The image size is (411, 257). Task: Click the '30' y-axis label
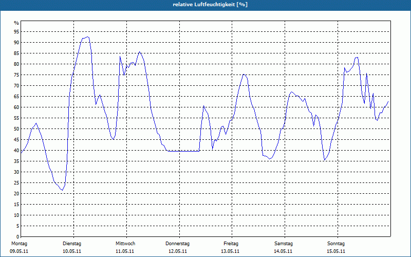(x=16, y=172)
